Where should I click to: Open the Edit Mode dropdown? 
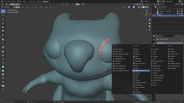(7, 7)
